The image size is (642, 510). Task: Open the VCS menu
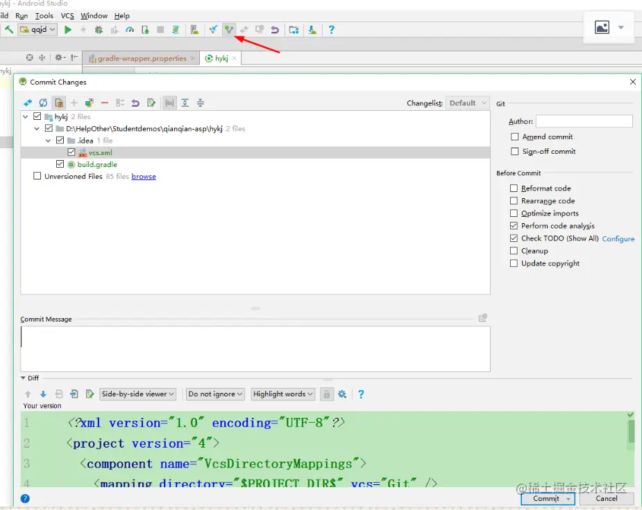[67, 15]
